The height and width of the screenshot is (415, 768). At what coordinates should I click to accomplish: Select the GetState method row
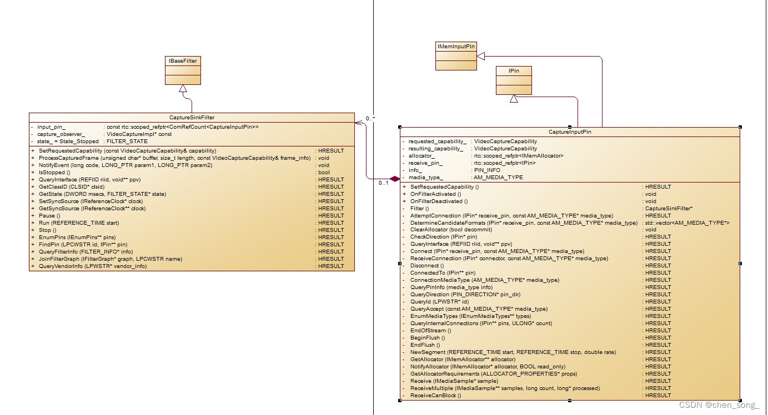coord(192,194)
